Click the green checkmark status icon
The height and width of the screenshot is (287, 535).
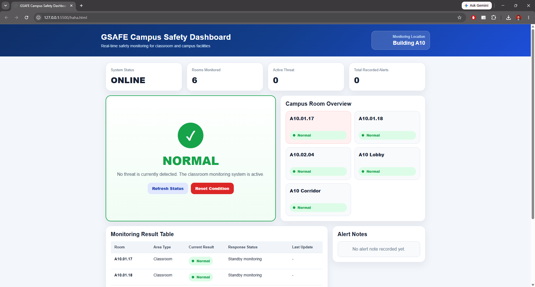click(x=191, y=135)
